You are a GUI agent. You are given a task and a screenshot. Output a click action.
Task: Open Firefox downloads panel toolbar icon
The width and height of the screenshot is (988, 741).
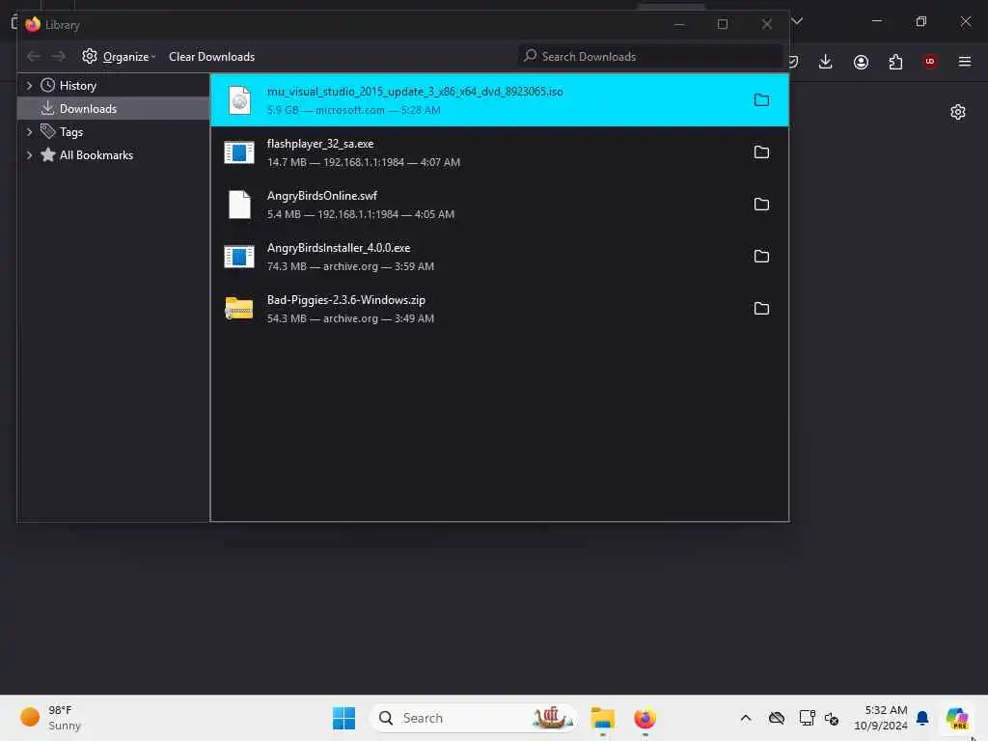(x=826, y=62)
